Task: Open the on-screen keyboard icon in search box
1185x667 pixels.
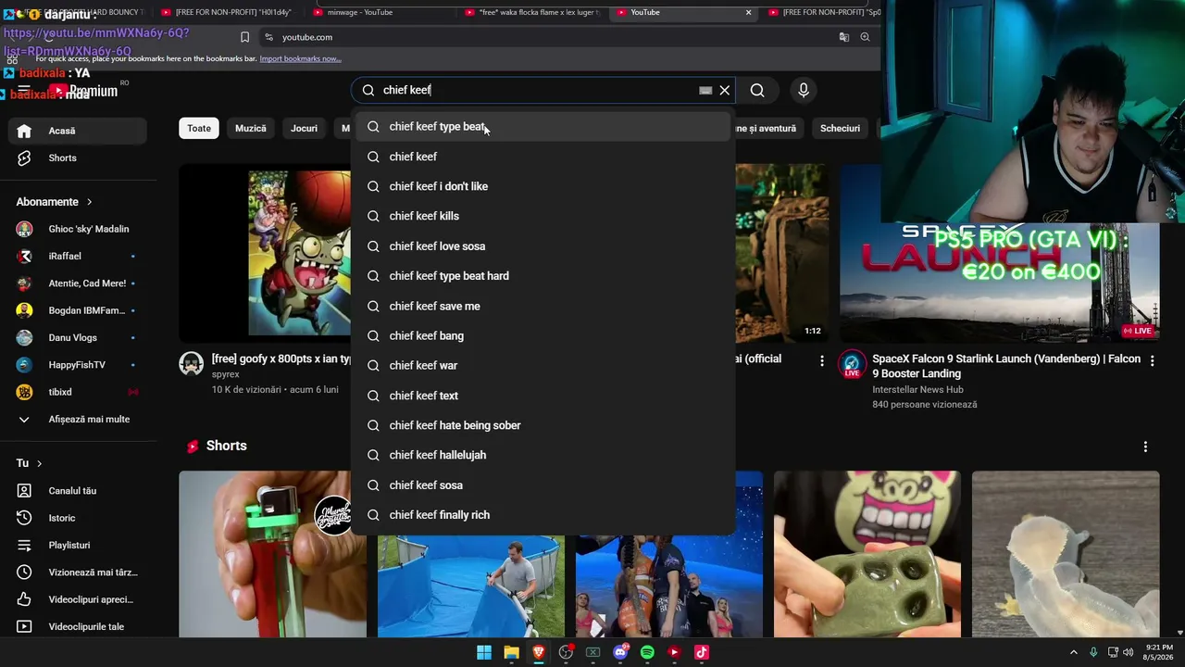Action: pyautogui.click(x=705, y=90)
